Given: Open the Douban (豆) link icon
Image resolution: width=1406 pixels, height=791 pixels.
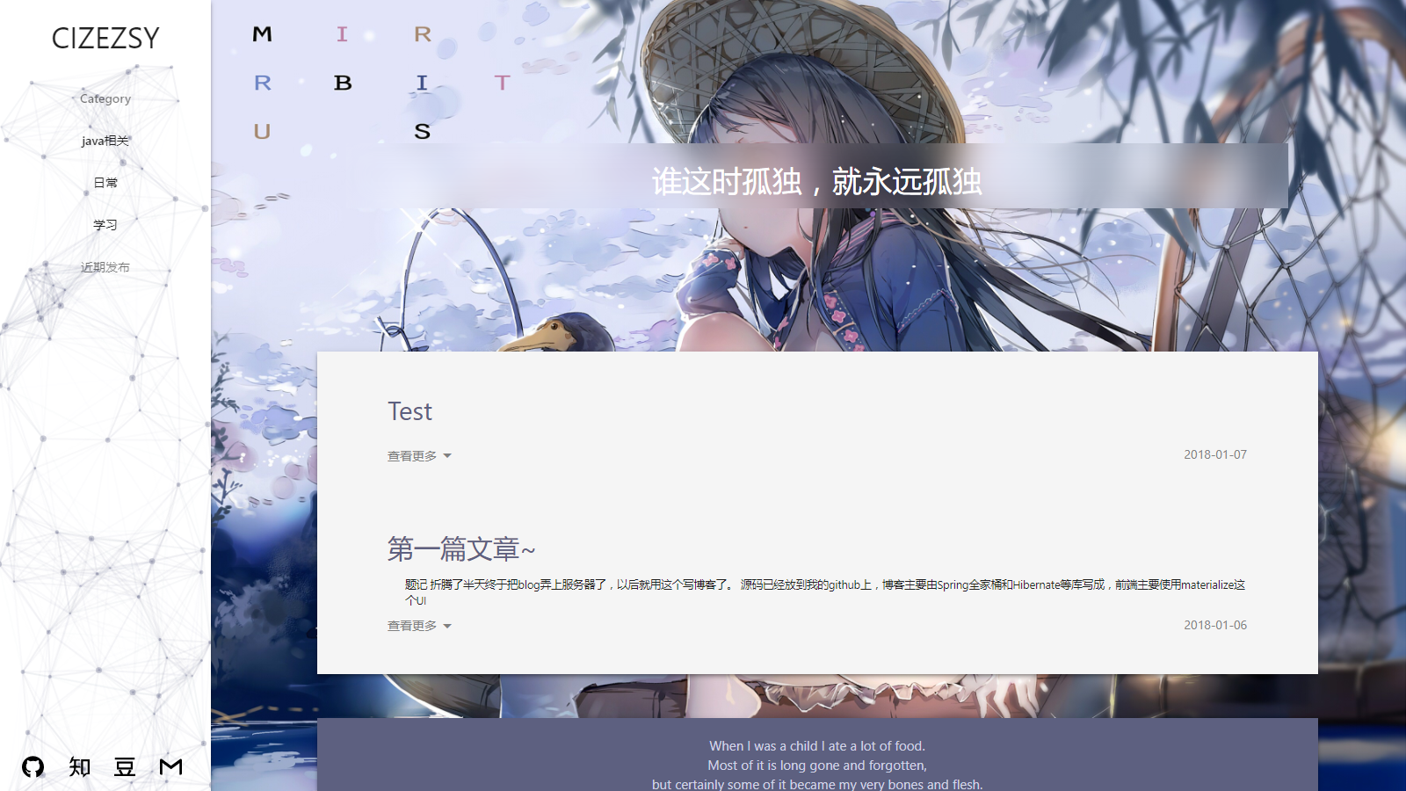Looking at the screenshot, I should click(x=125, y=767).
